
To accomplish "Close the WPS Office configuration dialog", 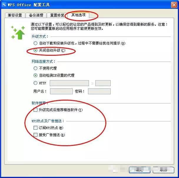I will click(174, 5).
